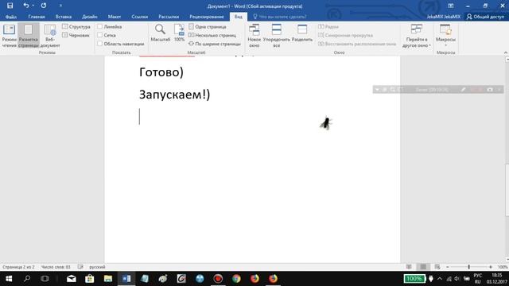Click the zoom slider handle

coord(468,267)
